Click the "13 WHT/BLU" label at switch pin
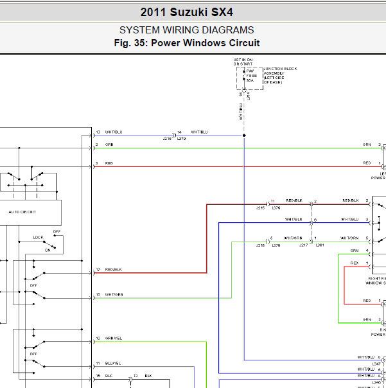This screenshot has height=388, width=386. (x=109, y=132)
